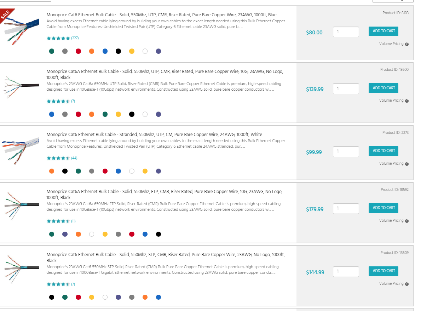
Task: Open the Cat6 STP No Logo Black title
Action: [166, 258]
